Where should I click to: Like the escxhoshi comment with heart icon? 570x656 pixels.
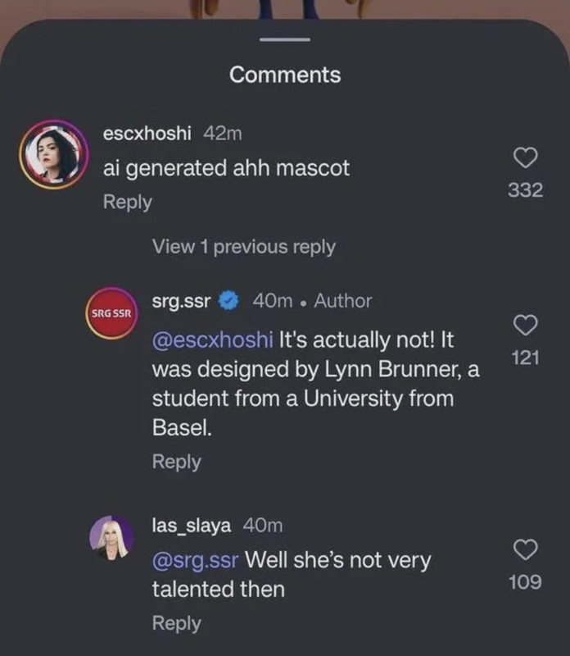click(525, 157)
